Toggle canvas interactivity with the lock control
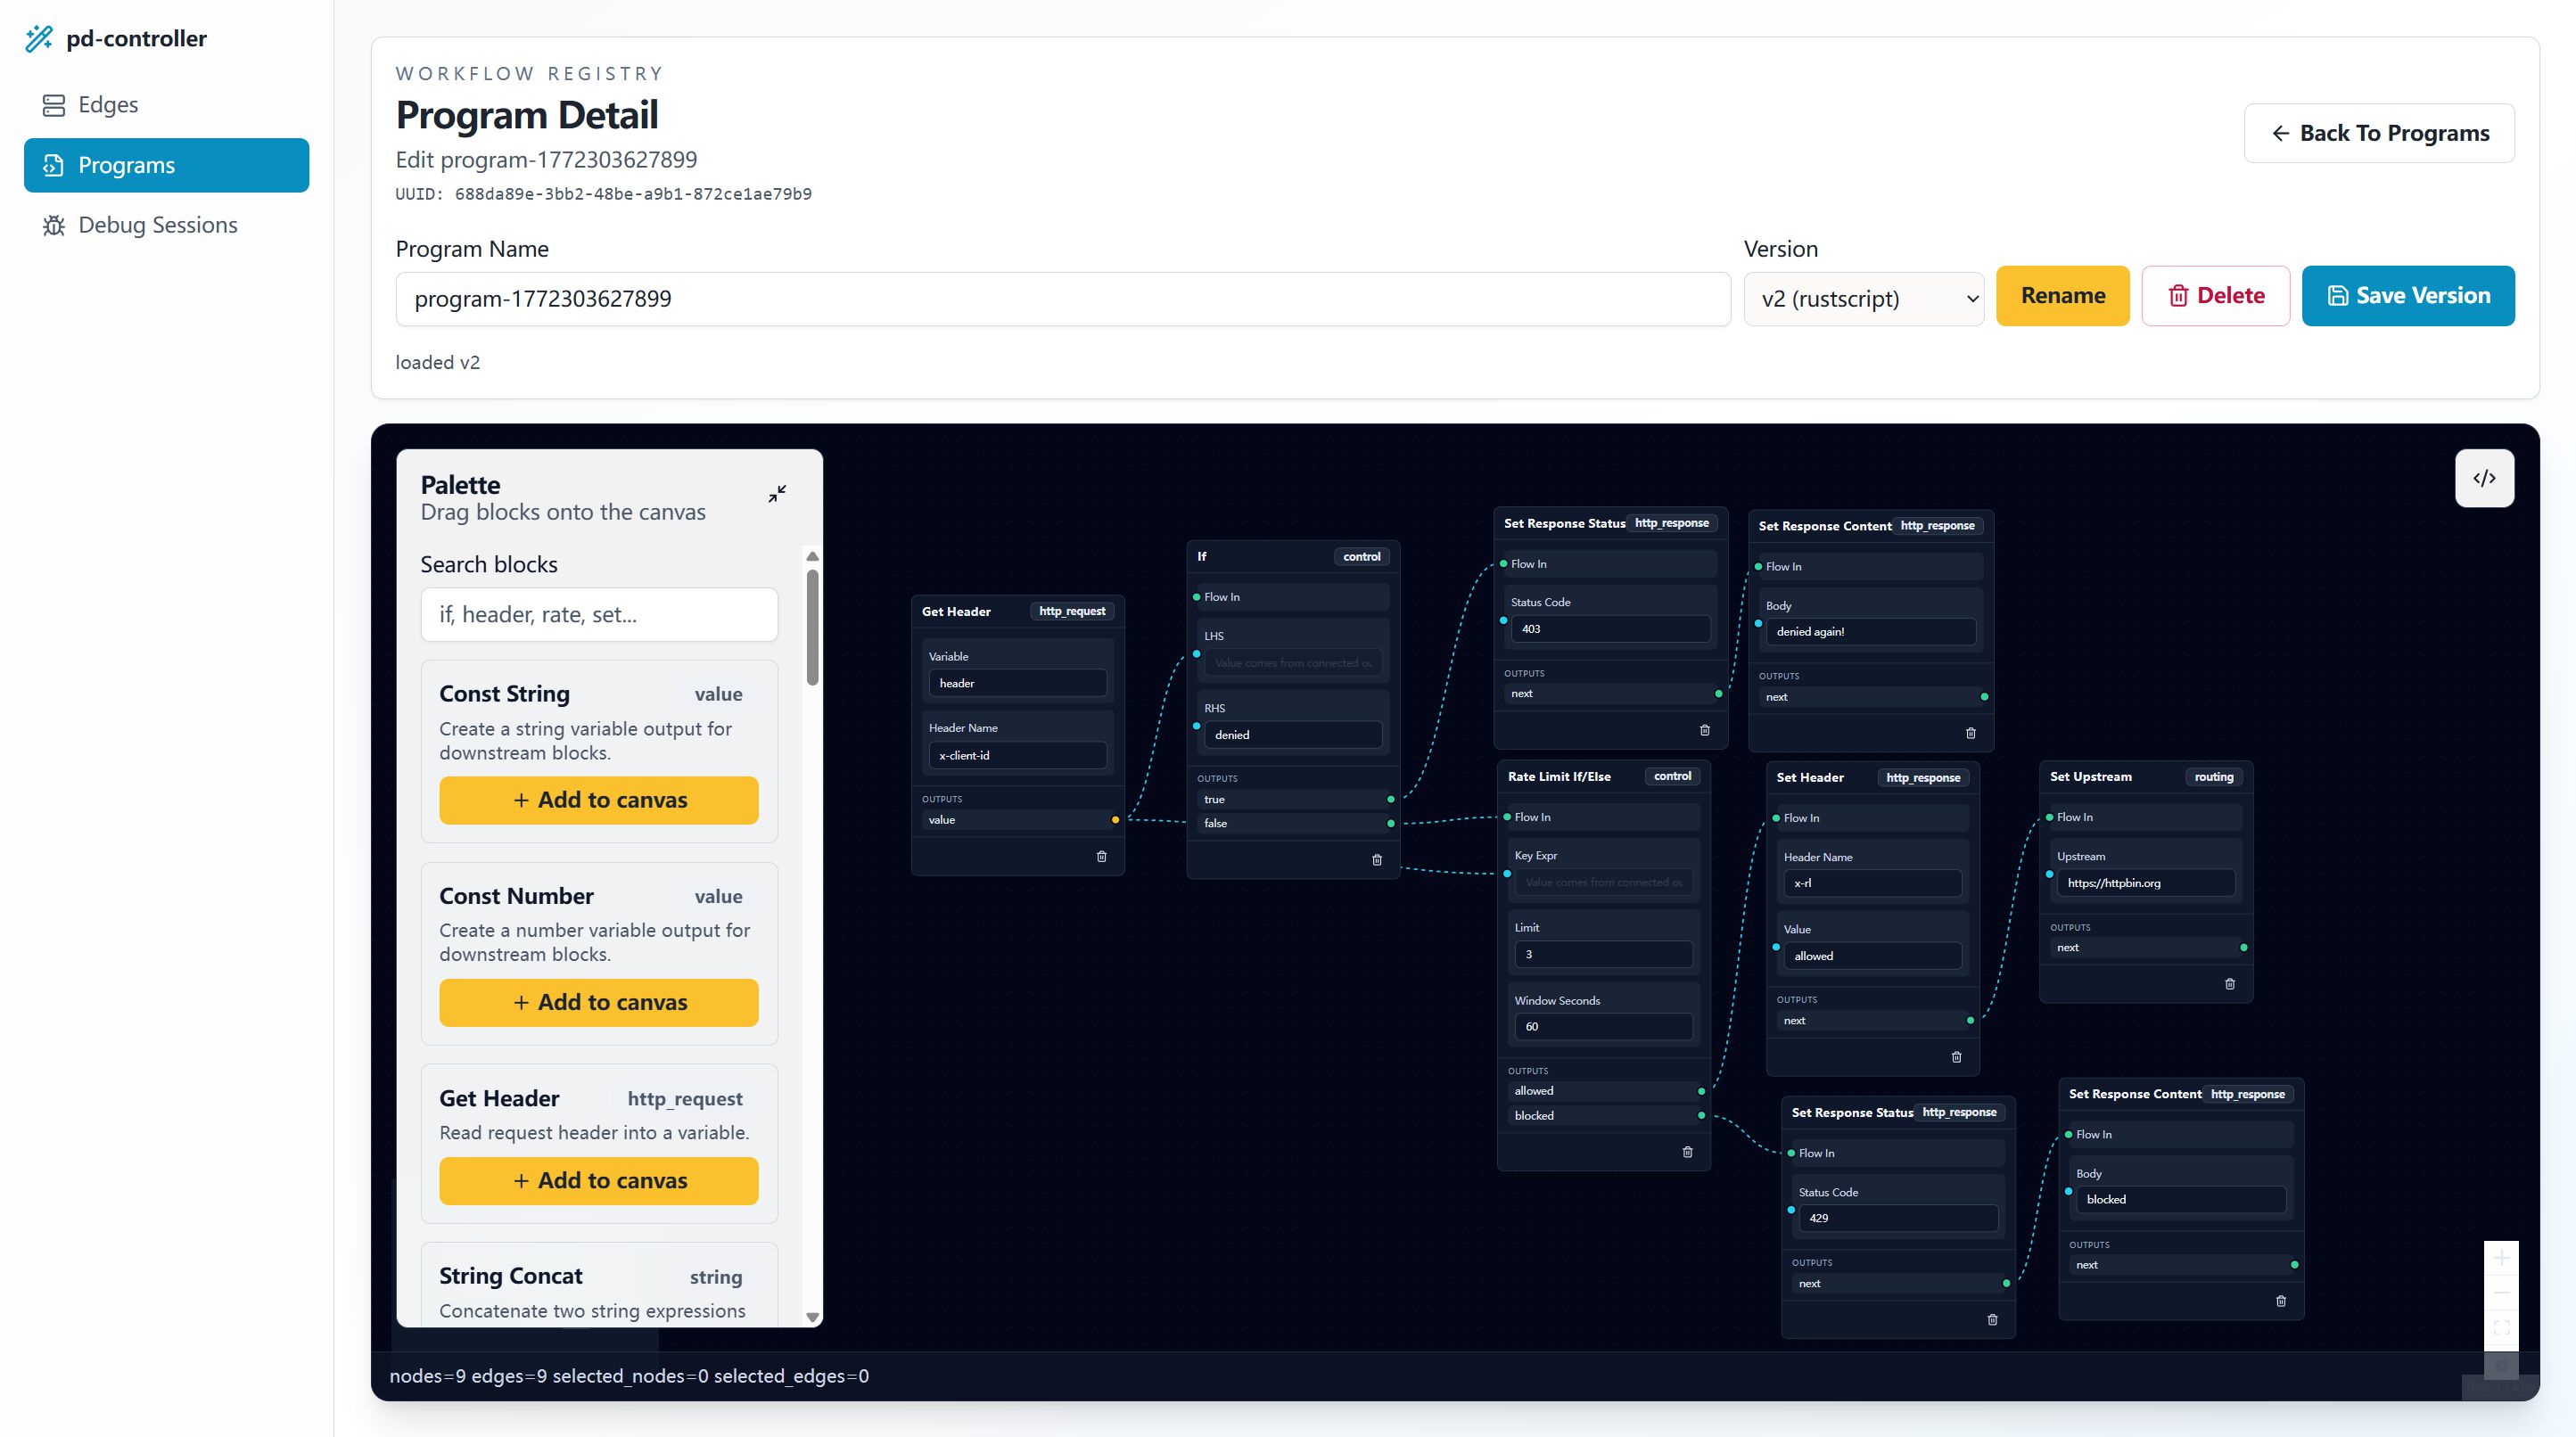 point(2501,1363)
